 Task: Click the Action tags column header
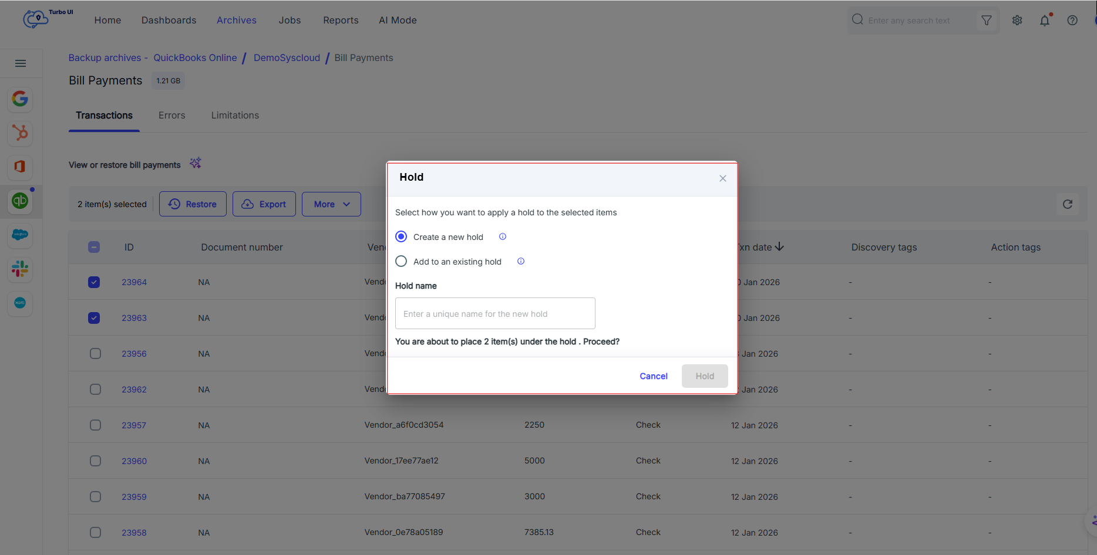pyautogui.click(x=1015, y=247)
